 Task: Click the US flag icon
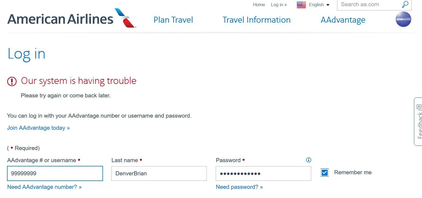301,5
